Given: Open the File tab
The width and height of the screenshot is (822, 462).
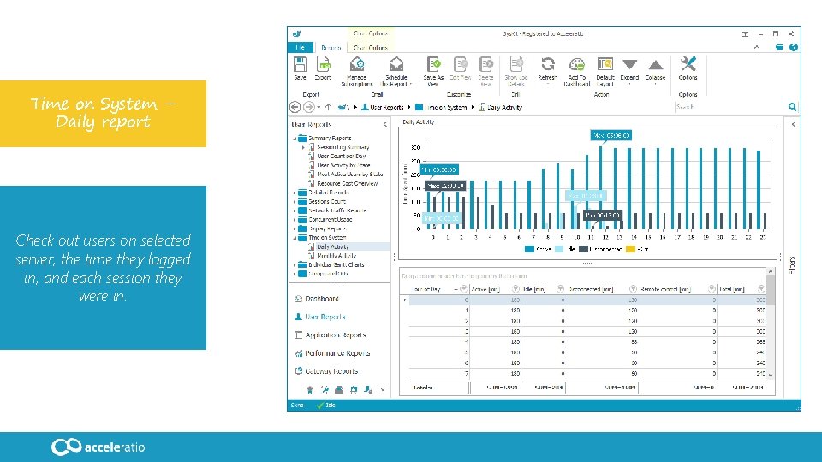Looking at the screenshot, I should [x=301, y=48].
